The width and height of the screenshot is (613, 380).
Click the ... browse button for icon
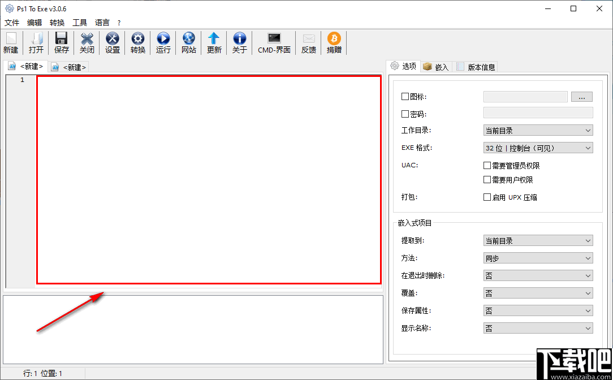tap(581, 96)
